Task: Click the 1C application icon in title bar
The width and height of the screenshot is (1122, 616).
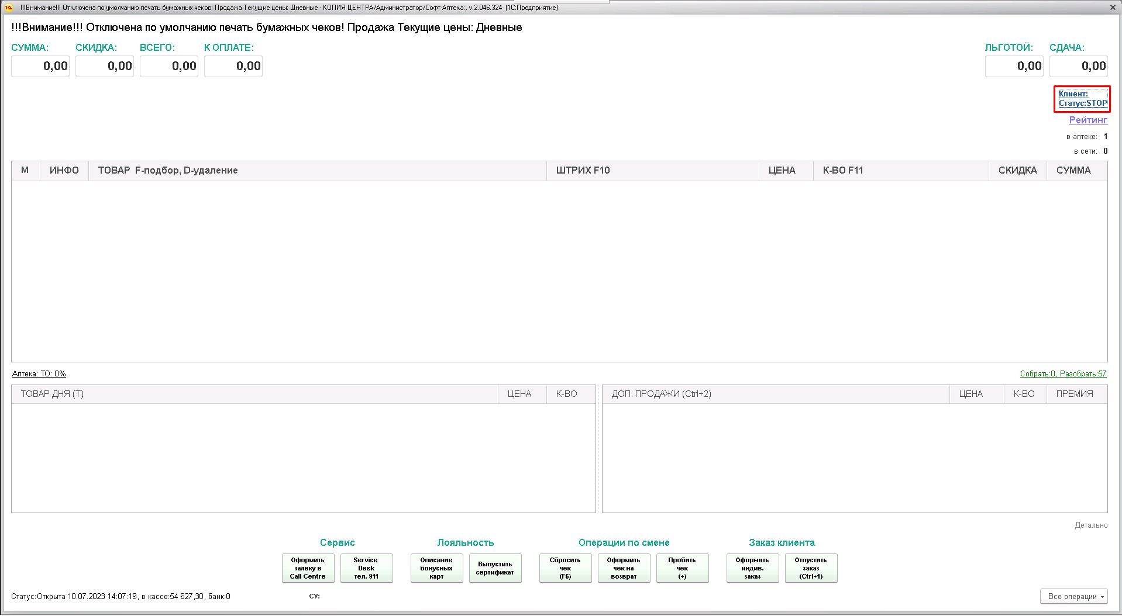Action: pos(9,8)
